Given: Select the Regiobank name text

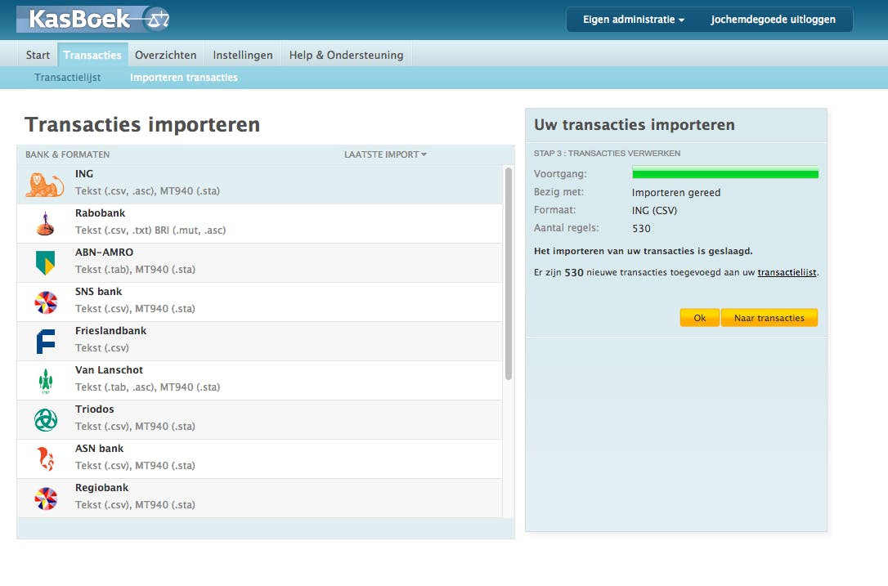Looking at the screenshot, I should [x=102, y=487].
